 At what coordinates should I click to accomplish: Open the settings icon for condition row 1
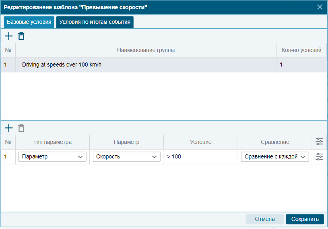[x=319, y=157]
